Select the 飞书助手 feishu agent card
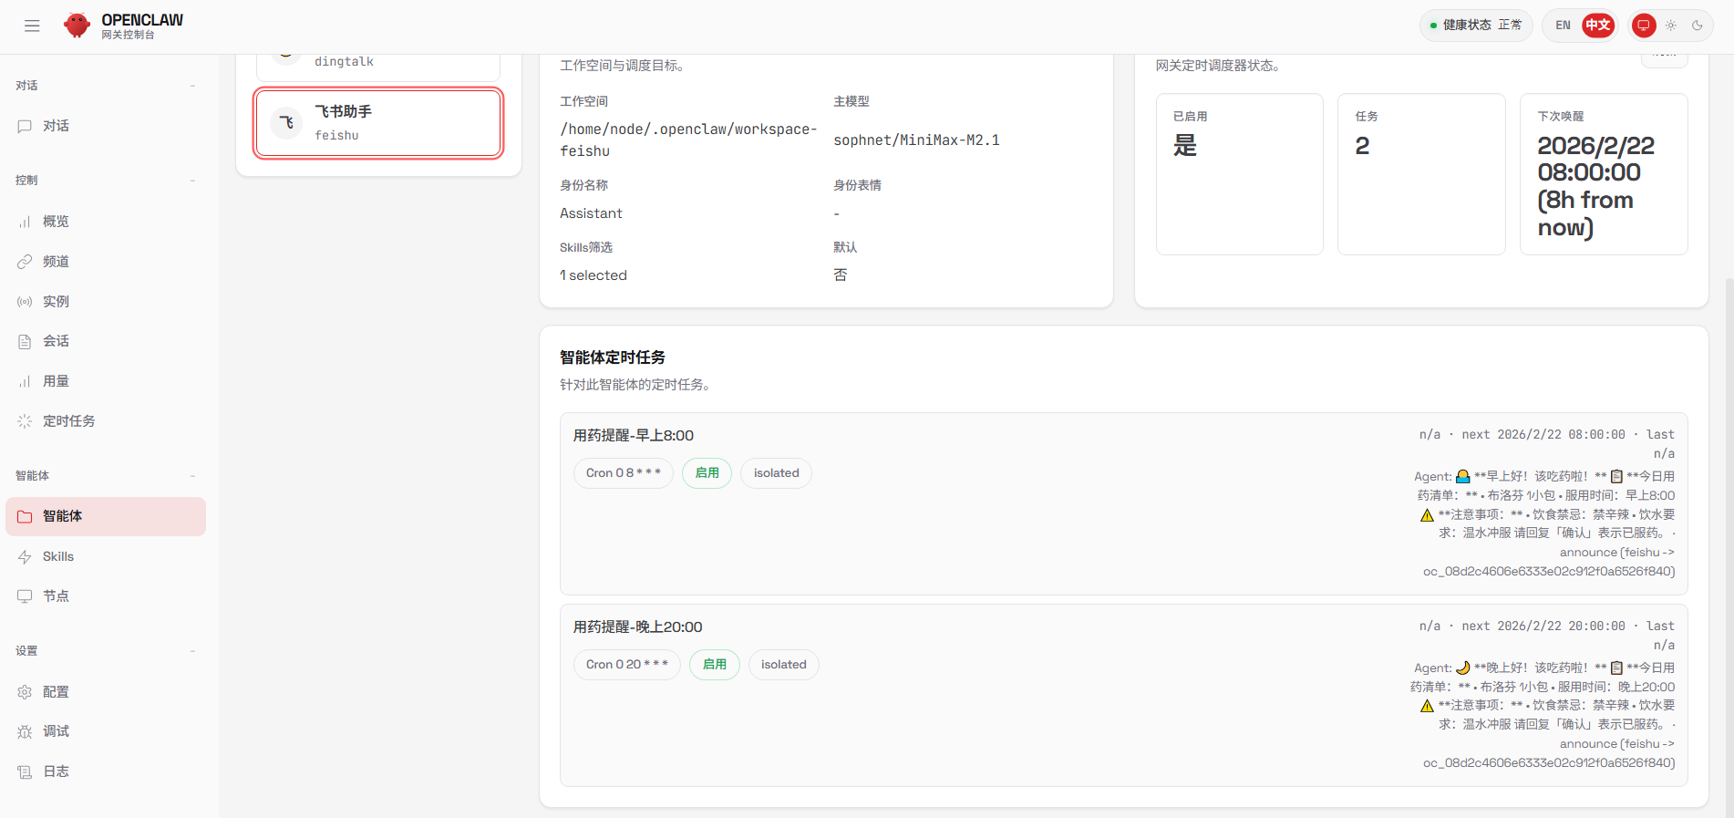Image resolution: width=1734 pixels, height=818 pixels. (x=378, y=123)
